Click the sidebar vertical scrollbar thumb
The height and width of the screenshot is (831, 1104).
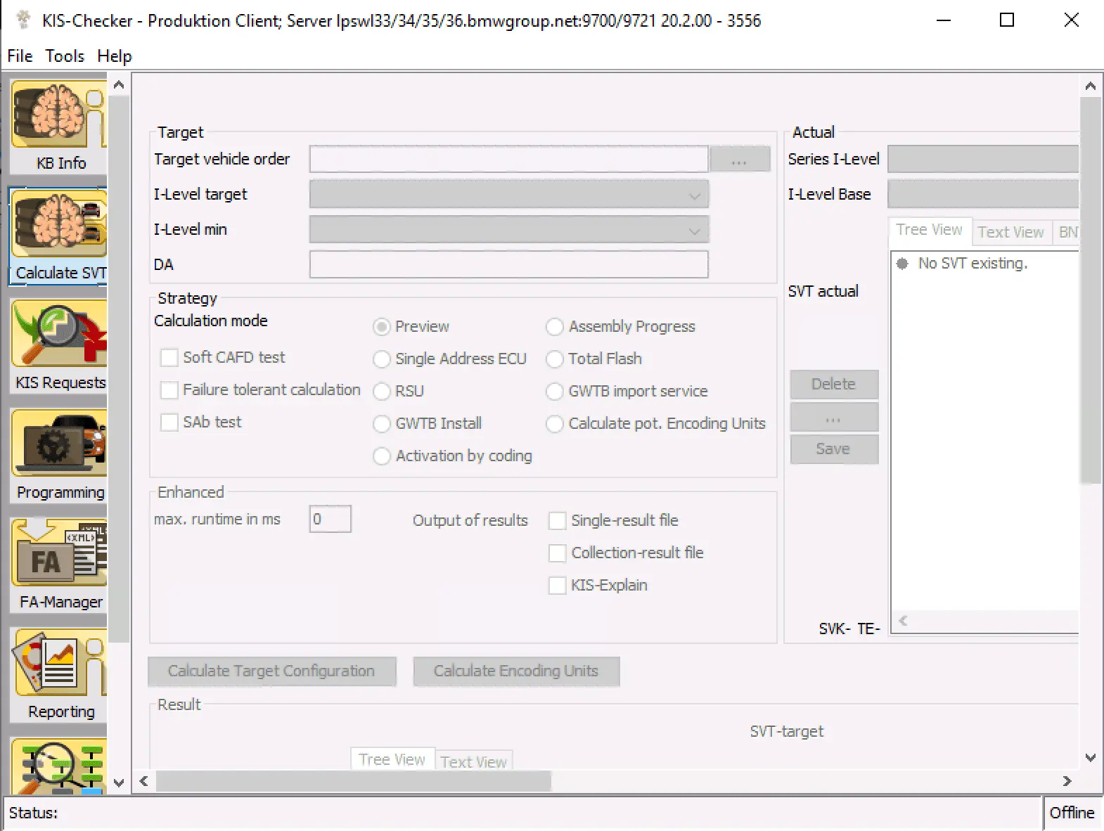point(119,369)
